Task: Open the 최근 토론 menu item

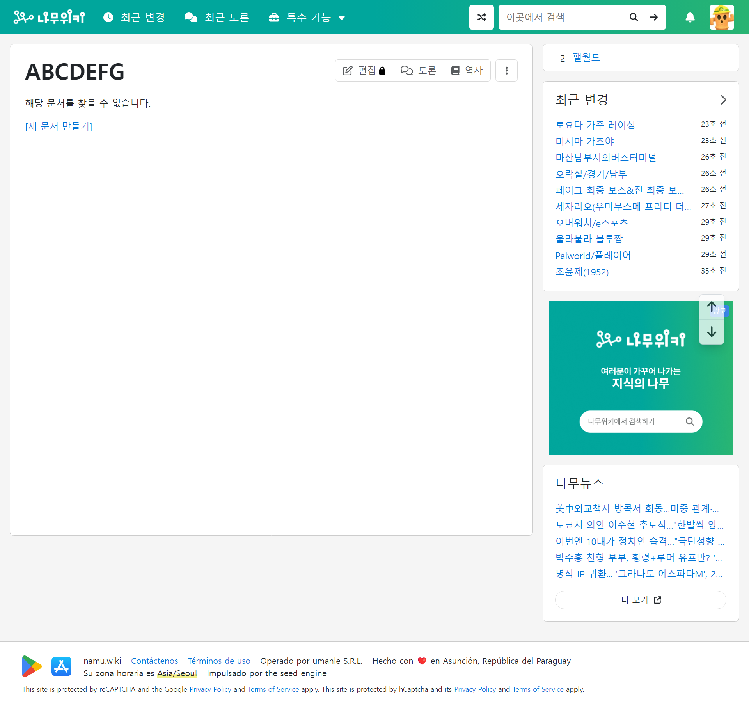Action: pyautogui.click(x=217, y=17)
